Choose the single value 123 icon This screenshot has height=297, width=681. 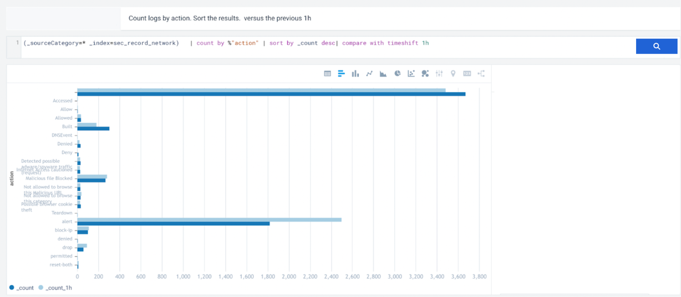(x=467, y=74)
